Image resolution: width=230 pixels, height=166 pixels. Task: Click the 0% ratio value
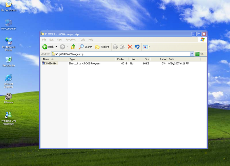[x=164, y=63]
